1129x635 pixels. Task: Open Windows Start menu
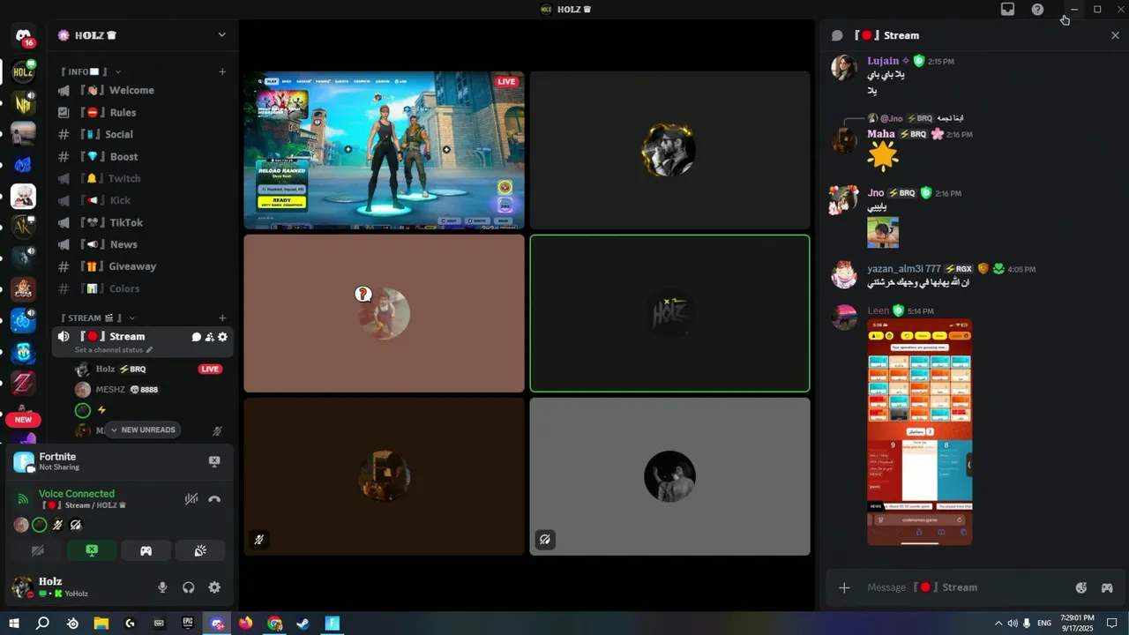click(x=13, y=624)
